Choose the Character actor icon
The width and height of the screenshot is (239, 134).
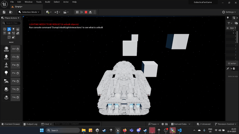pyautogui.click(x=6, y=57)
